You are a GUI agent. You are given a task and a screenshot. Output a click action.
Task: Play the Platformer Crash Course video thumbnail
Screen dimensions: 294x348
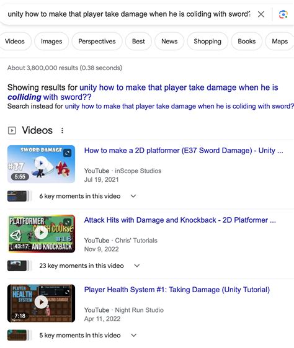pyautogui.click(x=41, y=234)
